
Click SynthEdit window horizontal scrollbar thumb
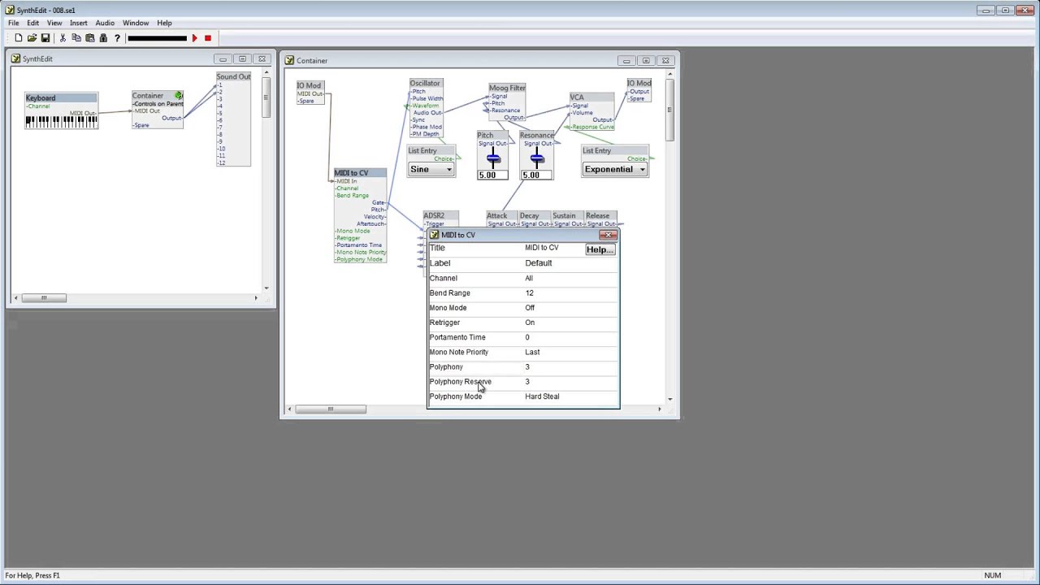[44, 297]
